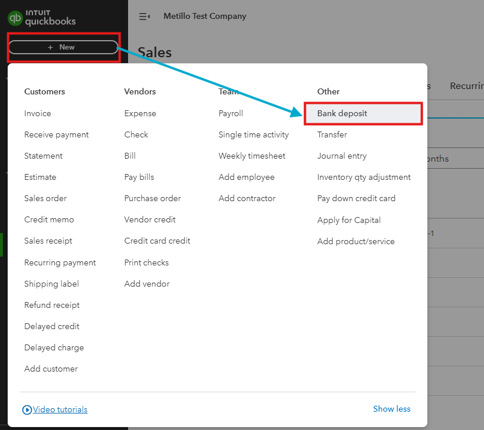484x430 pixels.
Task: Open the Video tutorials link
Action: [60, 409]
